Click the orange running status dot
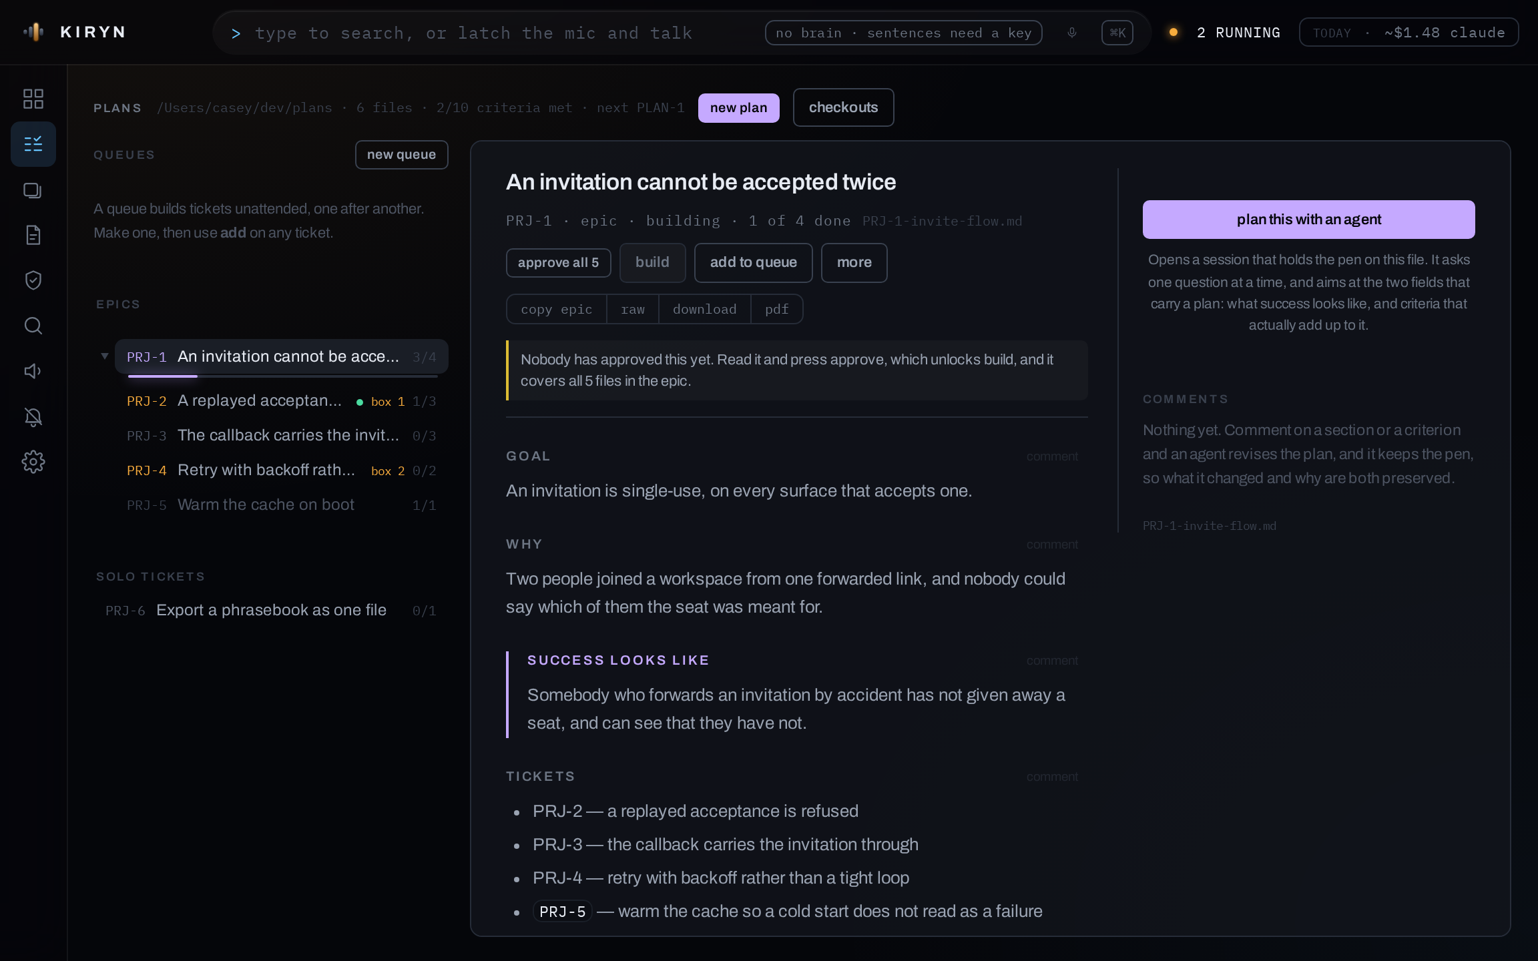The height and width of the screenshot is (961, 1538). pos(1174,32)
